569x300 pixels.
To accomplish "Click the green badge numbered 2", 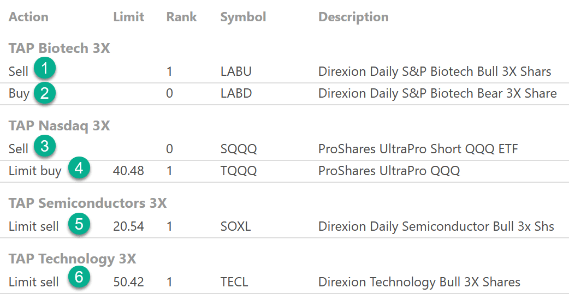I will click(45, 93).
